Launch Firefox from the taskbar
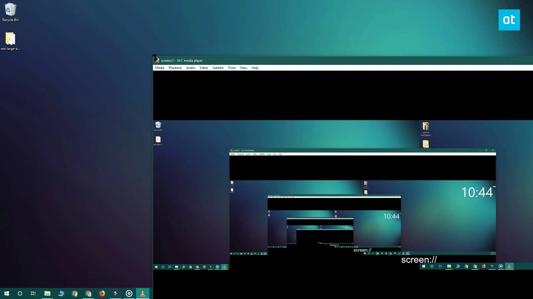Viewport: 533px width, 299px height. click(x=102, y=294)
